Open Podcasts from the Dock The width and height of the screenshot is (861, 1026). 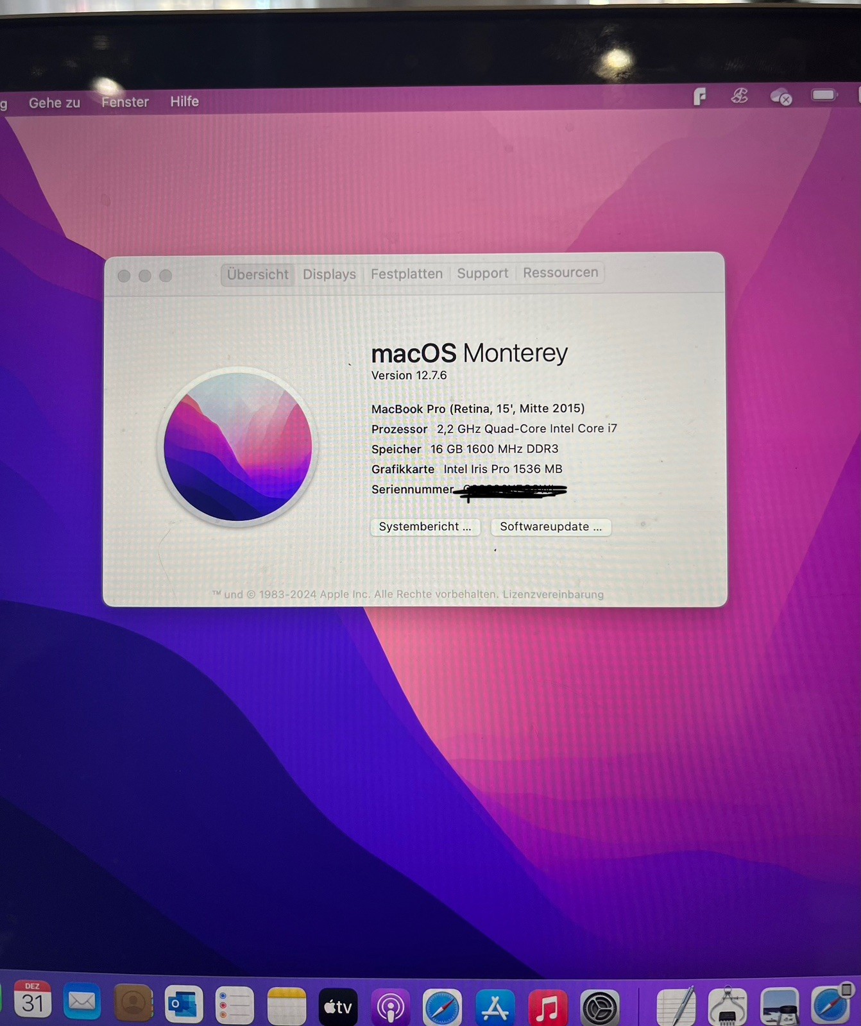point(390,1008)
